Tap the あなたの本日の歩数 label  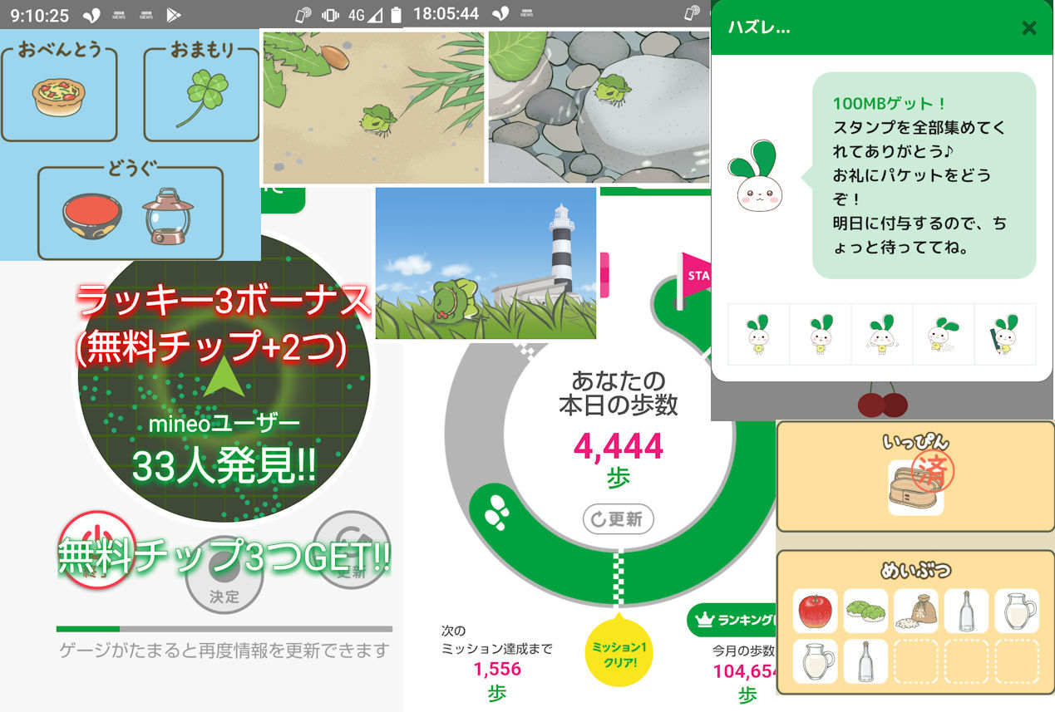pyautogui.click(x=618, y=393)
